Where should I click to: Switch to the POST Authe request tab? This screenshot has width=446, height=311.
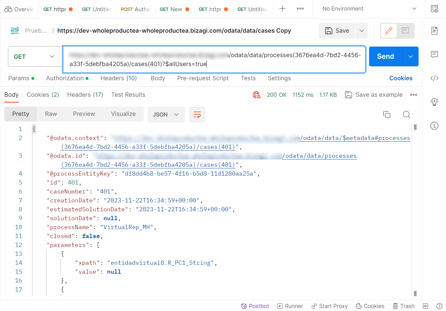click(135, 9)
